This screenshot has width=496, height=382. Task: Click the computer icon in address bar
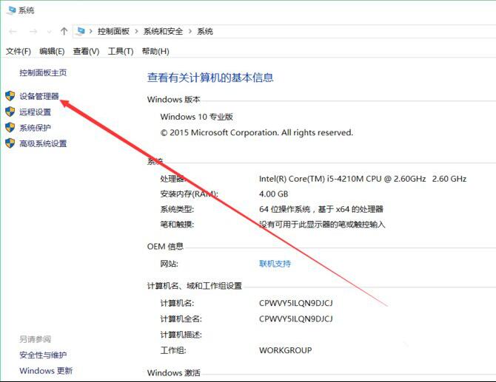81,31
